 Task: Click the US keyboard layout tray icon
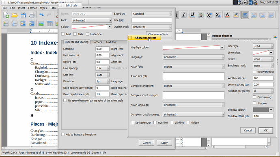251,2
